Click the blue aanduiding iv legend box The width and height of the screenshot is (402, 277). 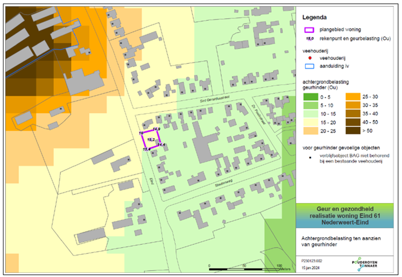point(310,66)
